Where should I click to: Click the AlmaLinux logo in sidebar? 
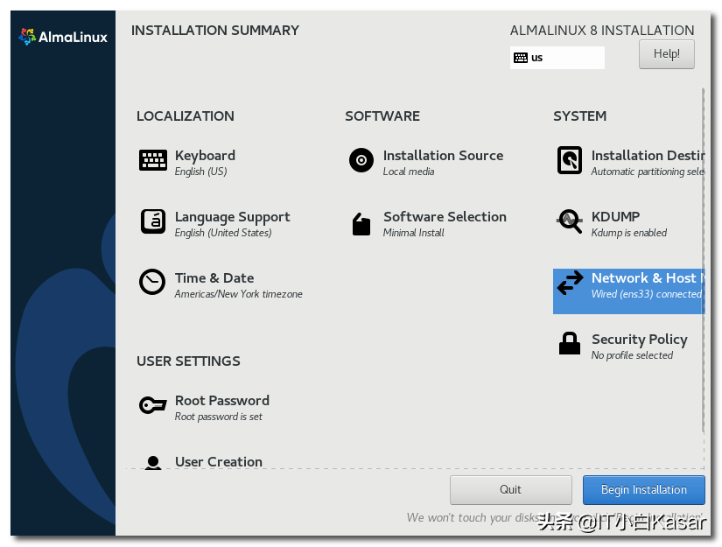click(x=63, y=37)
